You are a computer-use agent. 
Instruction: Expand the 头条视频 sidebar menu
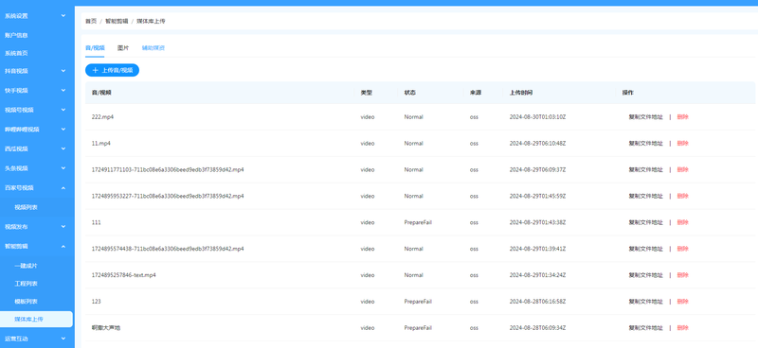[x=37, y=168]
